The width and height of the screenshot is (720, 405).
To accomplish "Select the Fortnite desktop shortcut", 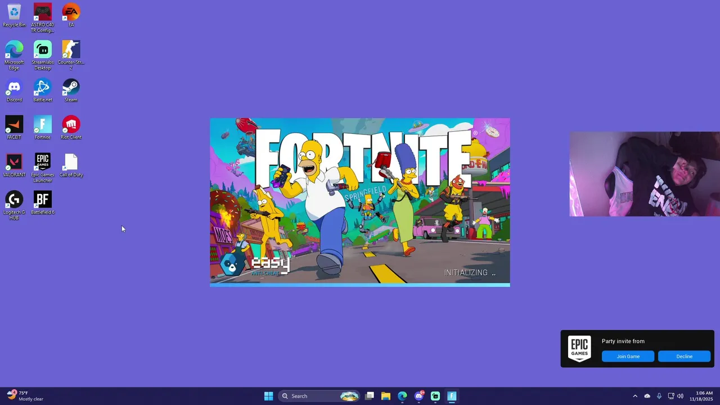I will [x=43, y=128].
